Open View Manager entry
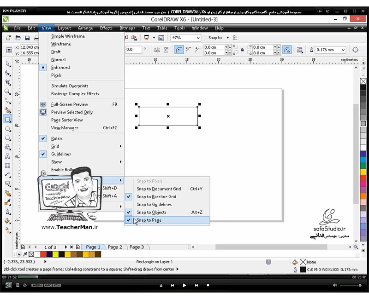This screenshot has height=299, width=369. pos(82,128)
